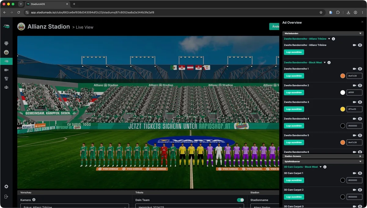Click Logo auswählen for Zweite Bandenreihe 5
The height and width of the screenshot is (208, 367).
coord(294,142)
